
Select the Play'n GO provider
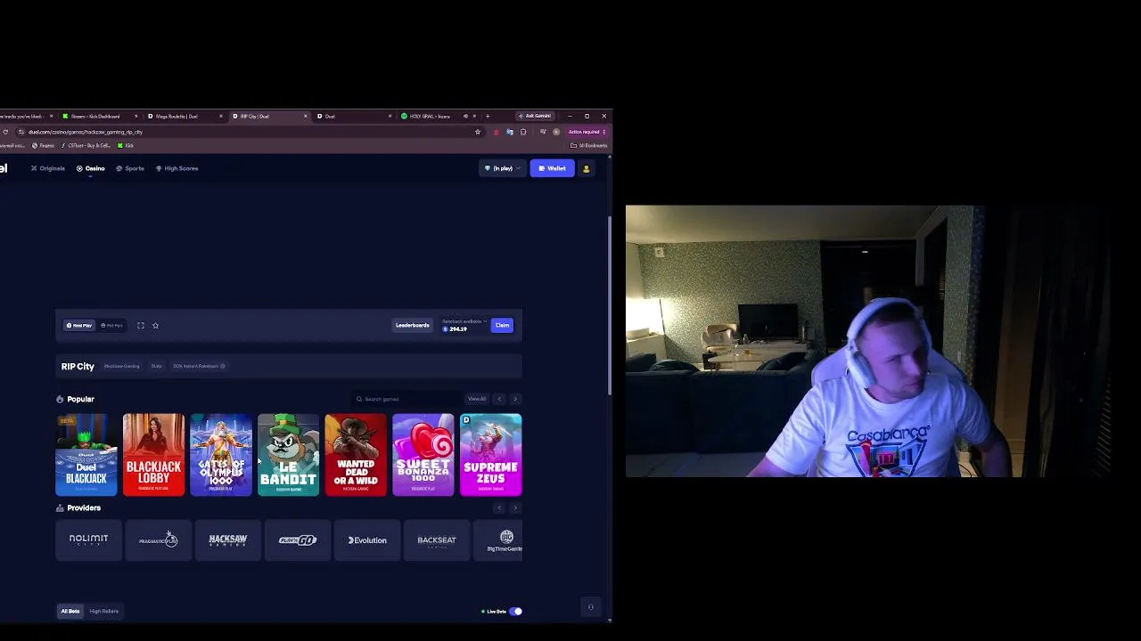(297, 540)
